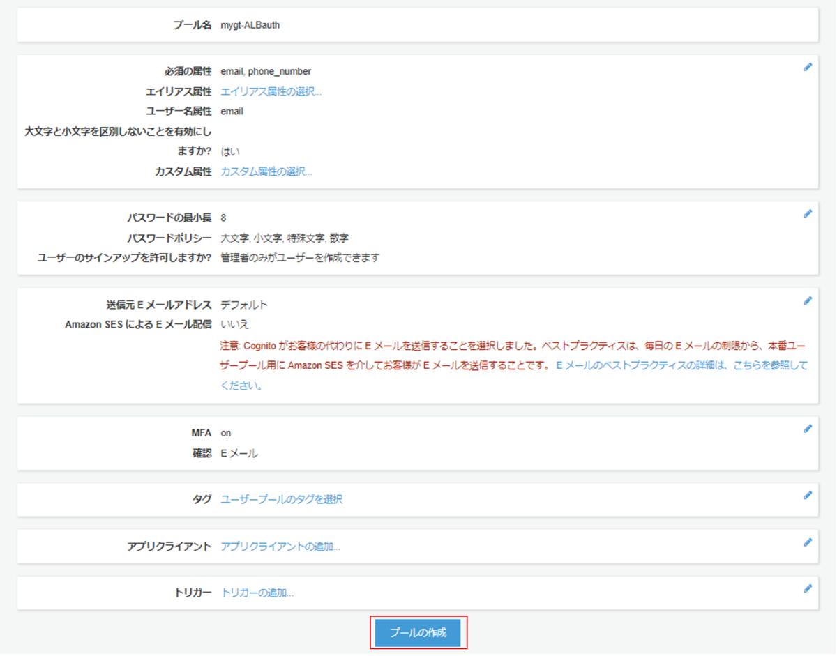Edit the triggers section via pencil icon
Image resolution: width=837 pixels, height=656 pixels.
(x=808, y=588)
